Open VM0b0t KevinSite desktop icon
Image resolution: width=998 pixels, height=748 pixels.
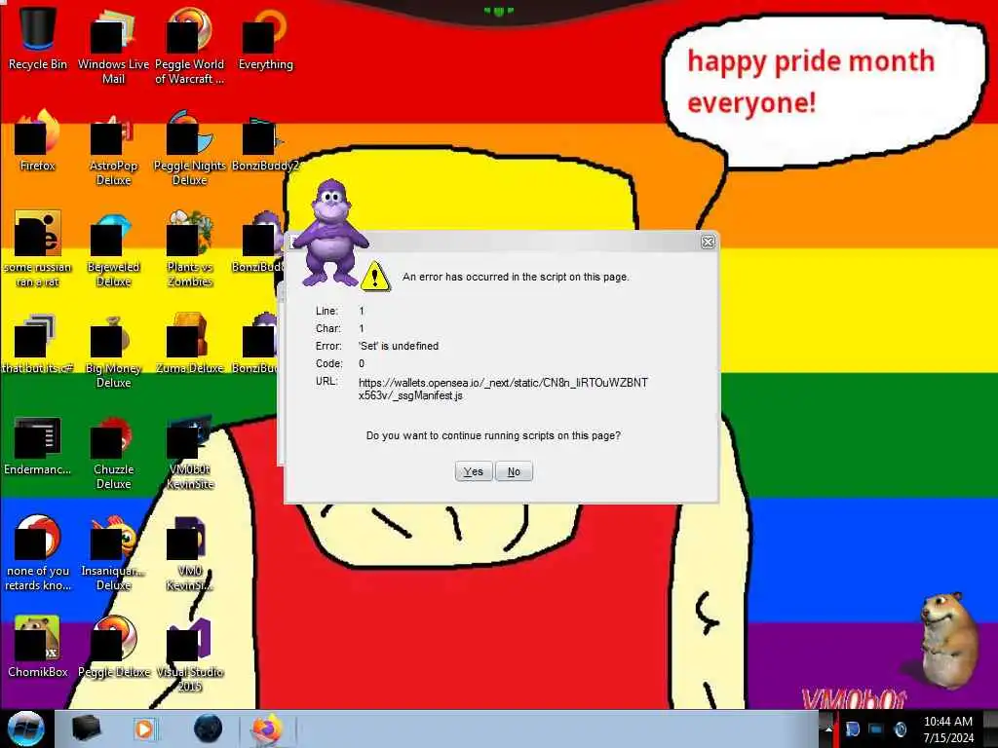(189, 452)
